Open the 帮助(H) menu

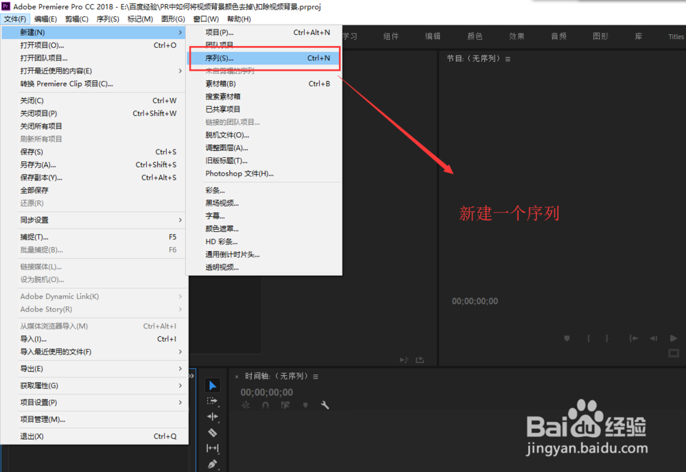pos(239,19)
